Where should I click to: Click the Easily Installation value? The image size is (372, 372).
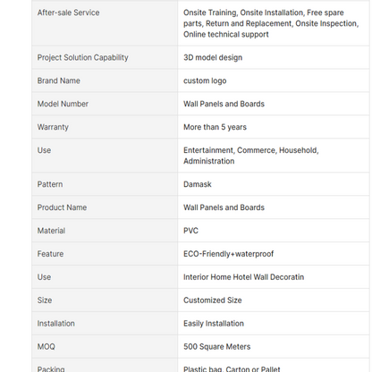point(214,324)
